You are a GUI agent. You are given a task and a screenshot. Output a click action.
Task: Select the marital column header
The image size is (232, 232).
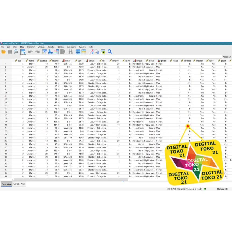30,61
